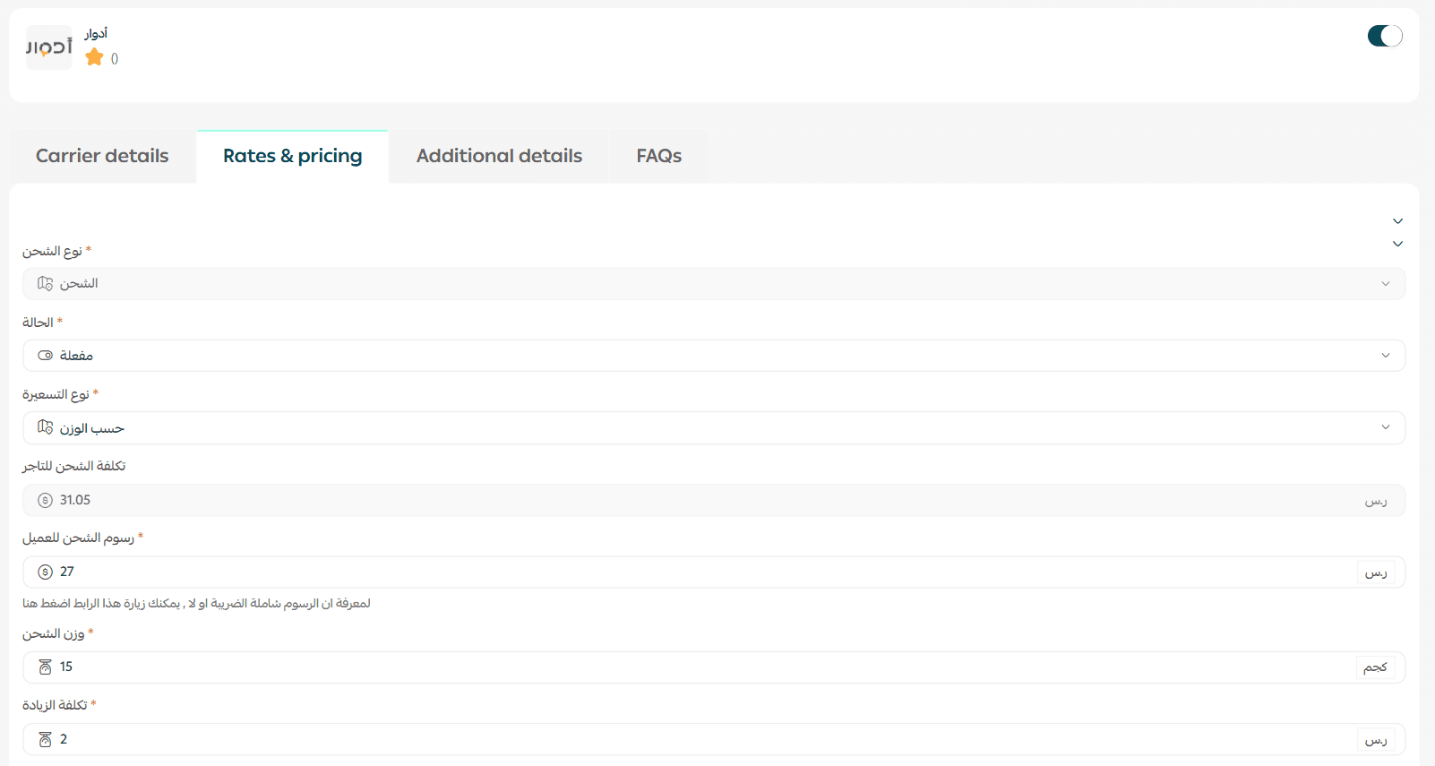Click the upper collapse chevron above the form
The image size is (1435, 766).
pyautogui.click(x=1397, y=221)
